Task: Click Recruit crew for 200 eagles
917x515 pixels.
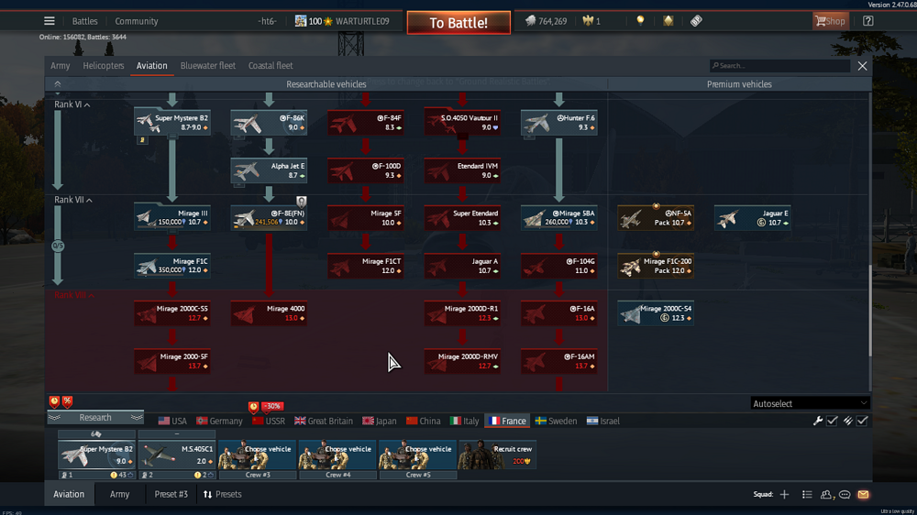Action: [x=497, y=455]
